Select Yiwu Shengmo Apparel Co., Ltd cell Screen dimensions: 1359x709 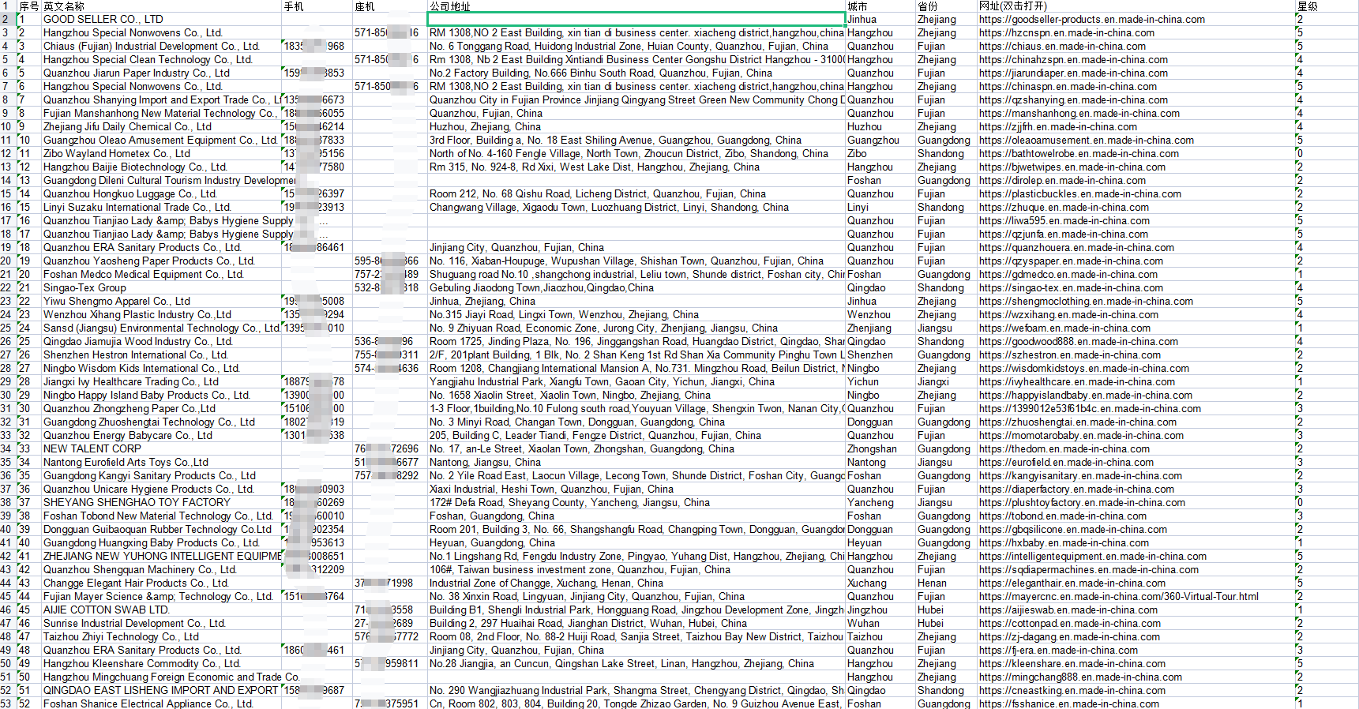point(161,301)
